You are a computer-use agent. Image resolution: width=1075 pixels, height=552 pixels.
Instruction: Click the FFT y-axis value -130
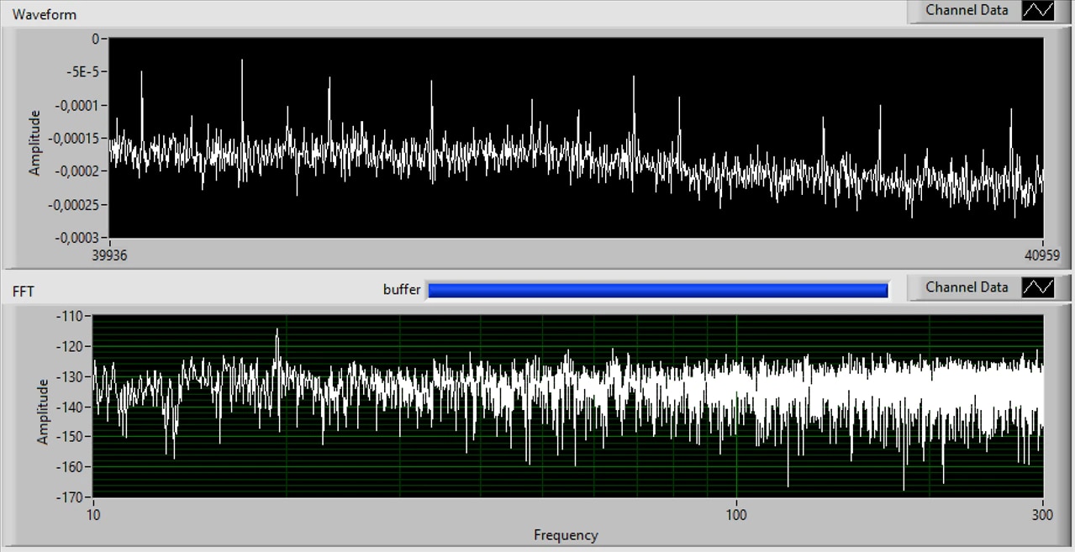(x=71, y=376)
